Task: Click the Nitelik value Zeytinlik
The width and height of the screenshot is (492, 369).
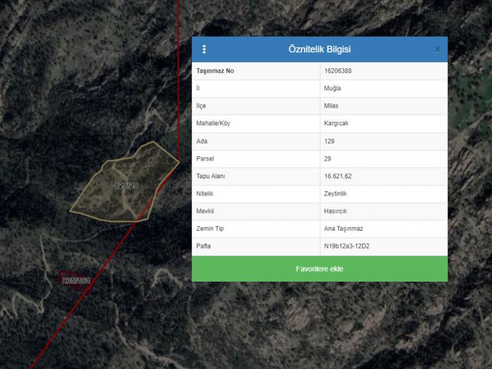Action: click(x=336, y=194)
